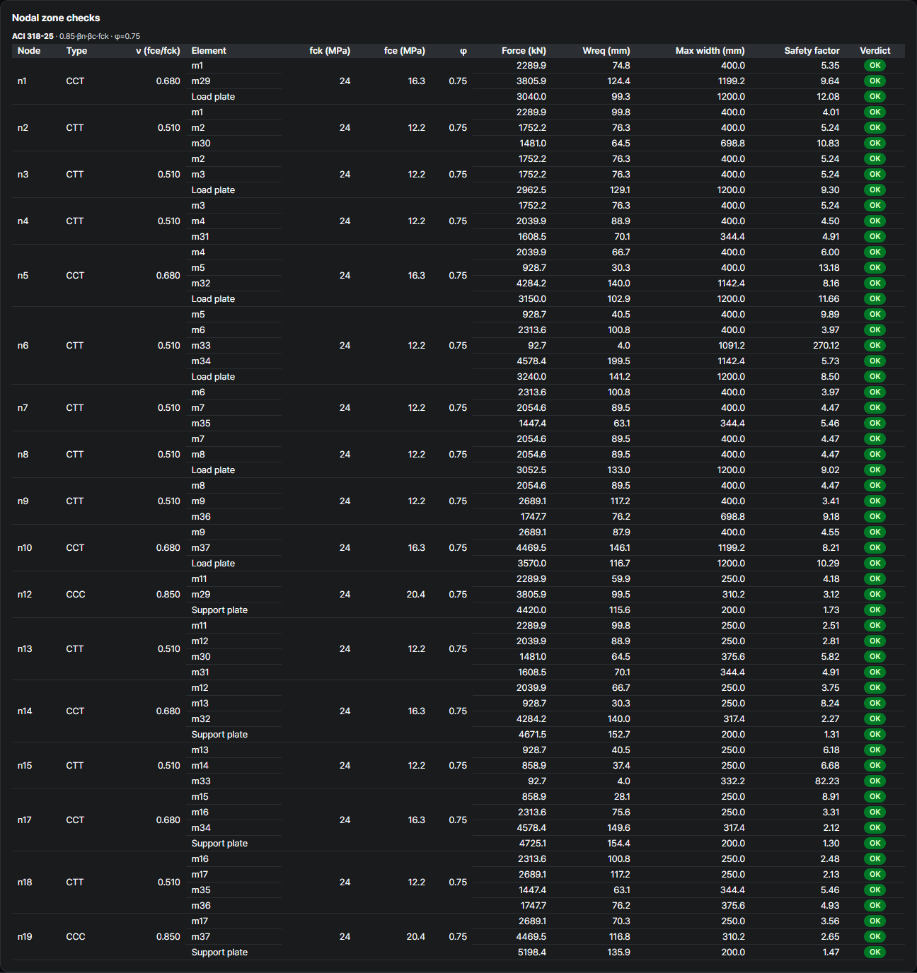Select the "Safety factor" column header

(812, 51)
